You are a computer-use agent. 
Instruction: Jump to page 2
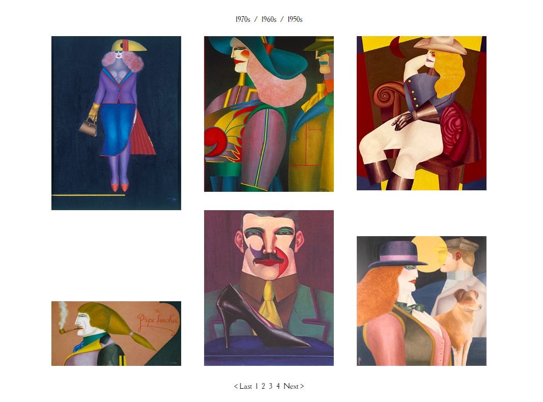point(263,386)
